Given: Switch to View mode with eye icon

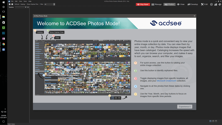Looking at the screenshot, I should [x=181, y=4].
